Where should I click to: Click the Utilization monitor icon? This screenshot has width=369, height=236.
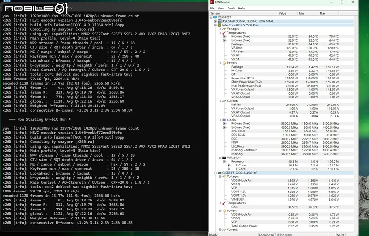click(x=224, y=157)
